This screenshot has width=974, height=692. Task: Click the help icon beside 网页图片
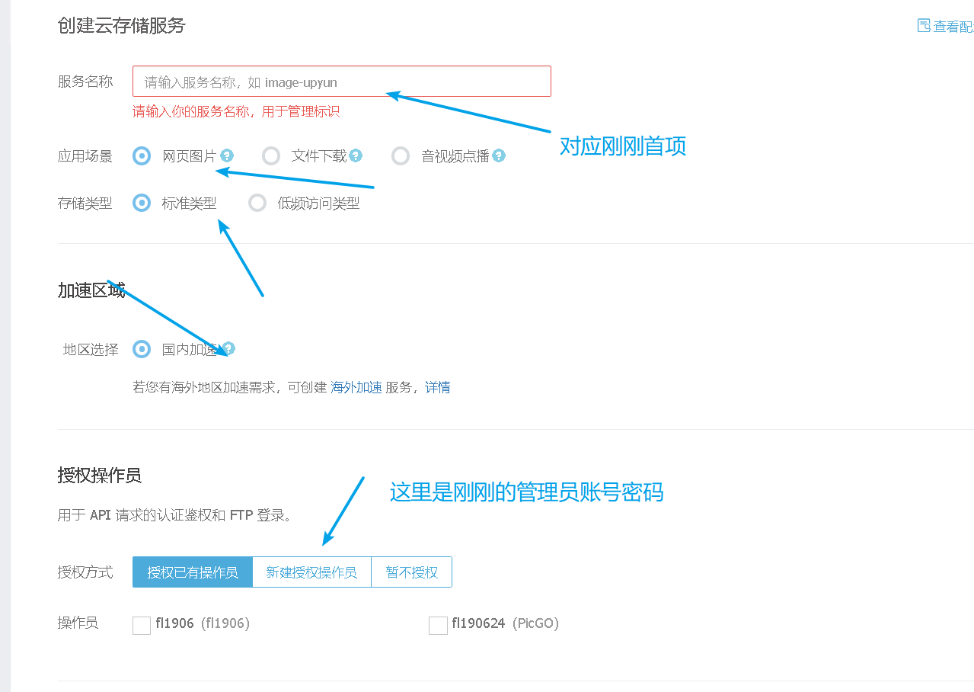(227, 155)
